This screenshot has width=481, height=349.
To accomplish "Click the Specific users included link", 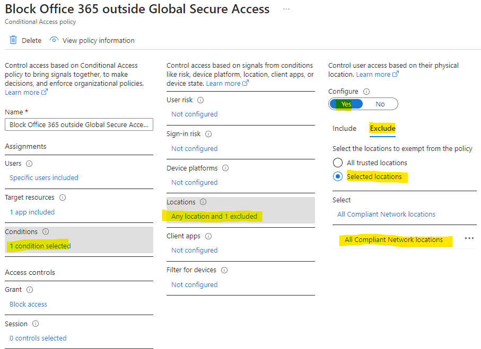I will click(x=44, y=178).
